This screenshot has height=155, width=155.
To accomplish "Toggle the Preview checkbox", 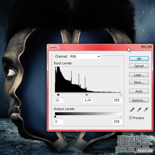I will click(x=130, y=118).
